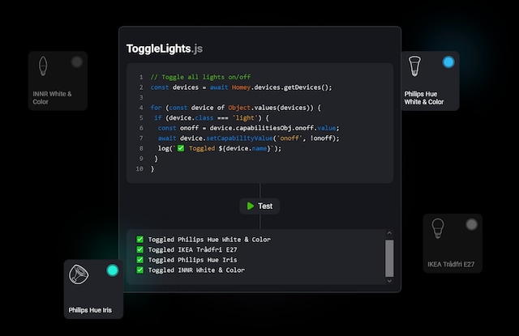
Task: Select the ToggleLights.js script title
Action: pyautogui.click(x=165, y=49)
